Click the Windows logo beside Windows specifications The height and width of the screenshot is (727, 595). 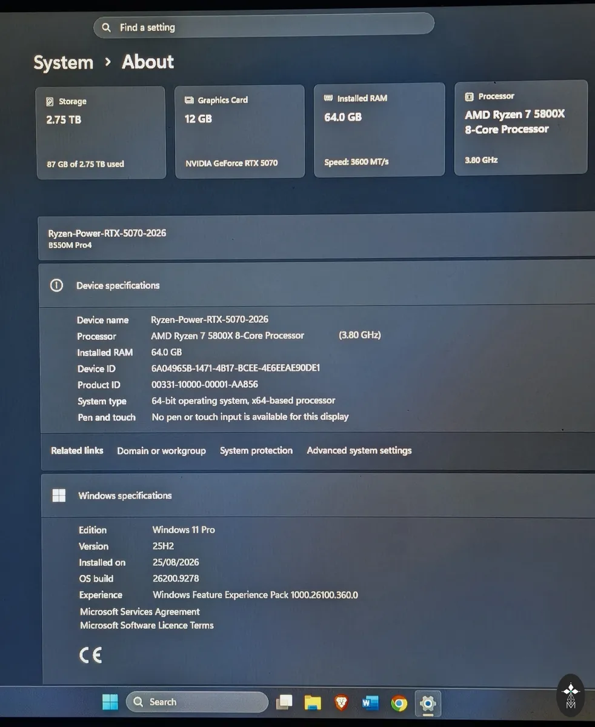(59, 496)
